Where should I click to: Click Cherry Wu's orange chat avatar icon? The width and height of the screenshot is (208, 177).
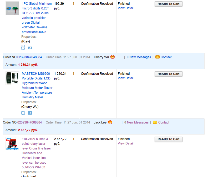(x=113, y=57)
